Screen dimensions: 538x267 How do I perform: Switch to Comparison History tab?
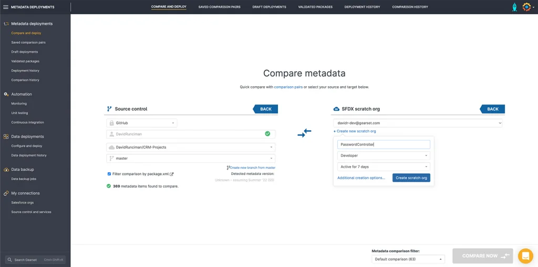click(410, 7)
